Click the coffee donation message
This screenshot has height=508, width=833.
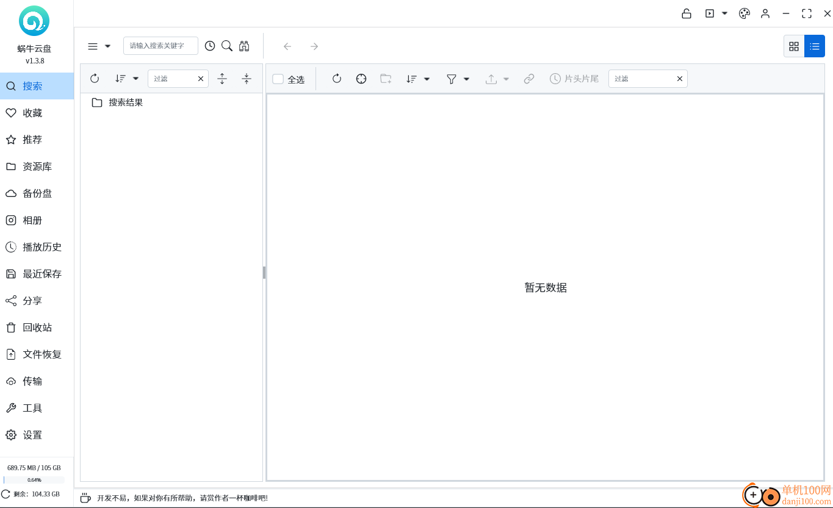(182, 498)
